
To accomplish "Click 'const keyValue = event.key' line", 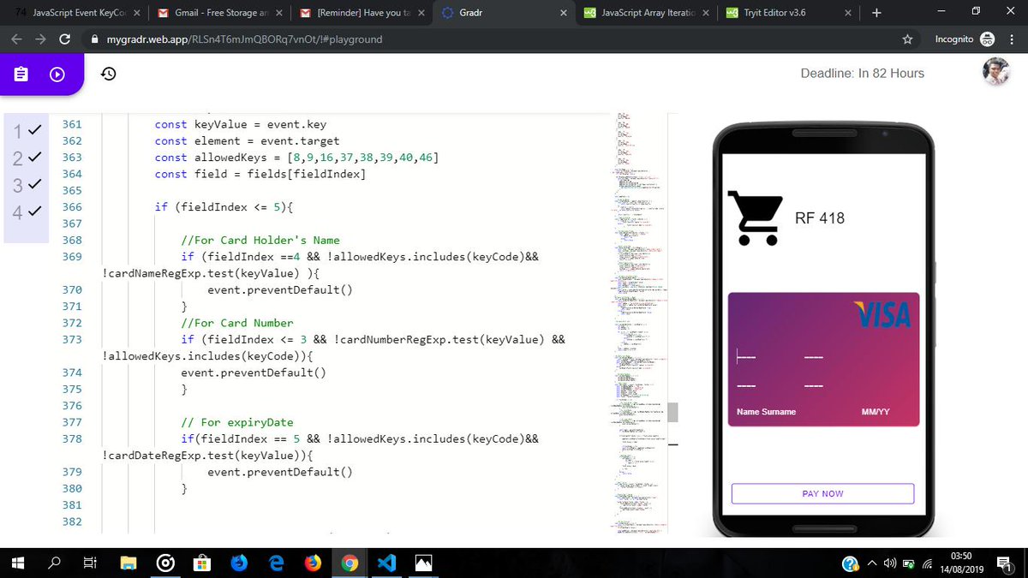I will point(241,125).
